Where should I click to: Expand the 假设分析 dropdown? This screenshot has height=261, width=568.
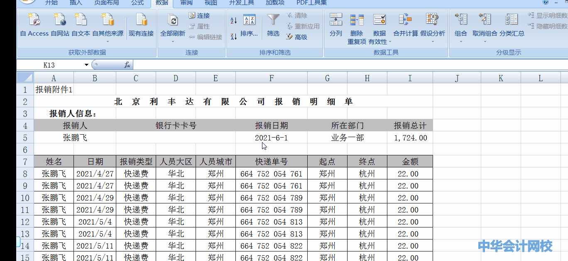pos(432,41)
